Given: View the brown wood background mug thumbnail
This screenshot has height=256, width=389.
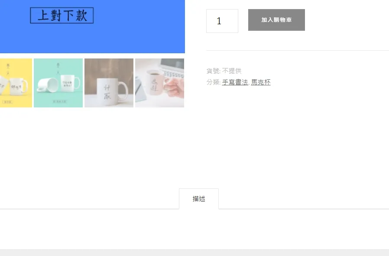Looking at the screenshot, I should [109, 83].
